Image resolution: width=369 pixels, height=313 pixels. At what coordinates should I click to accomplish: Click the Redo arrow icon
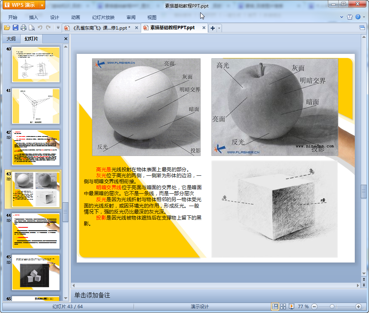pyautogui.click(x=48, y=28)
